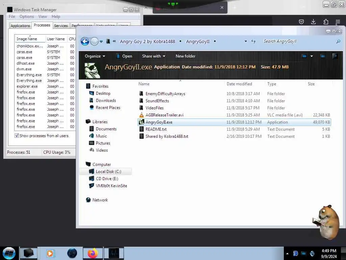Open Recent Places in navigation pane
346x260 pixels.
108,107
